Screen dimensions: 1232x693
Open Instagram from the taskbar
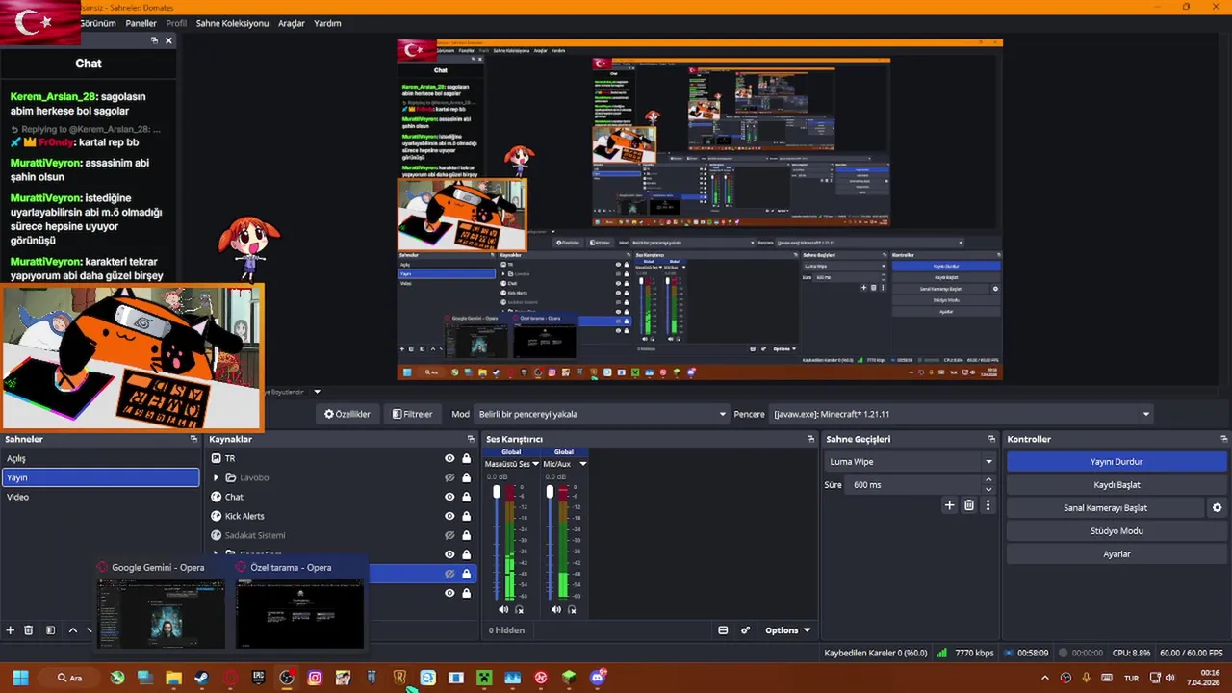coord(315,678)
